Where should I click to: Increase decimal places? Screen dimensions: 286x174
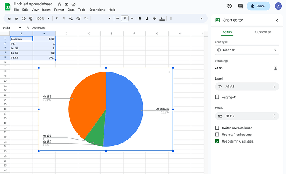pos(78,18)
